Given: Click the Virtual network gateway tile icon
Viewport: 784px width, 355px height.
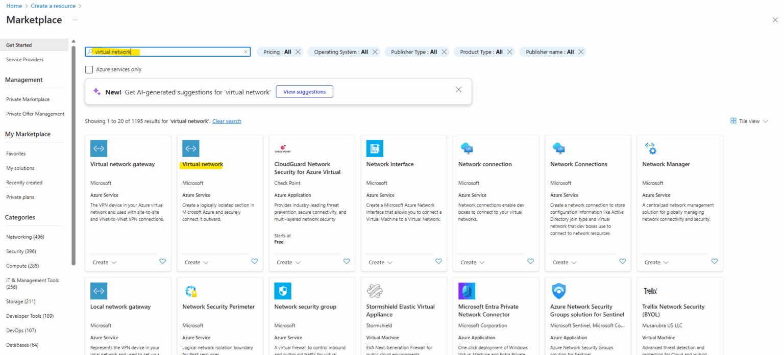Looking at the screenshot, I should [99, 148].
